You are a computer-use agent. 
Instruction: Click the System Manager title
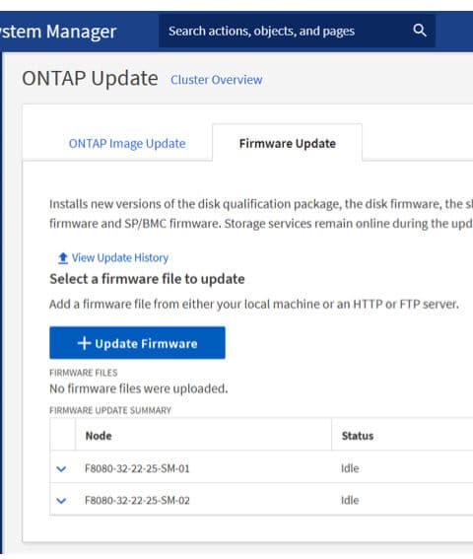pyautogui.click(x=58, y=32)
